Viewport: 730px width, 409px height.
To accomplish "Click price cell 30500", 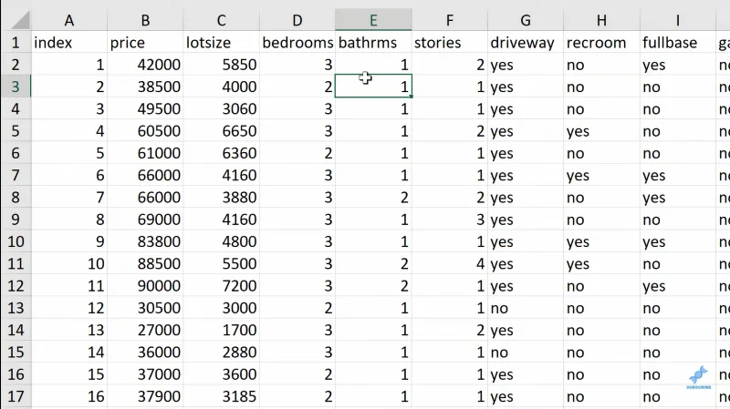I will coord(145,308).
